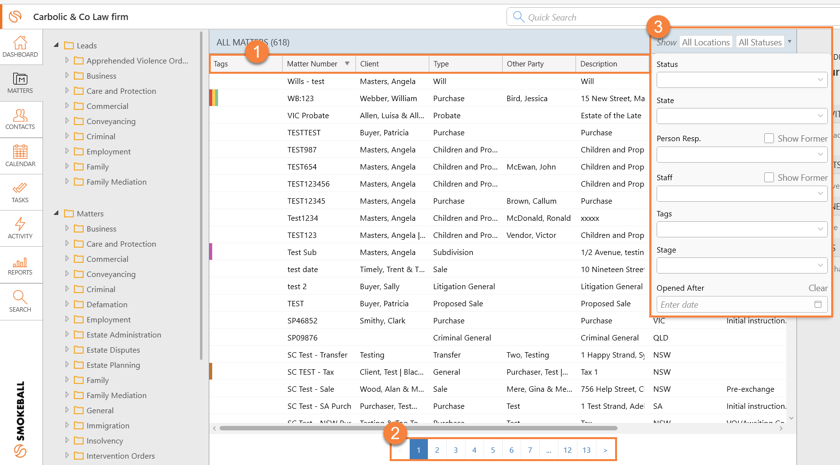This screenshot has width=840, height=465.
Task: Expand the Intervention Orders folder
Action: tap(67, 455)
